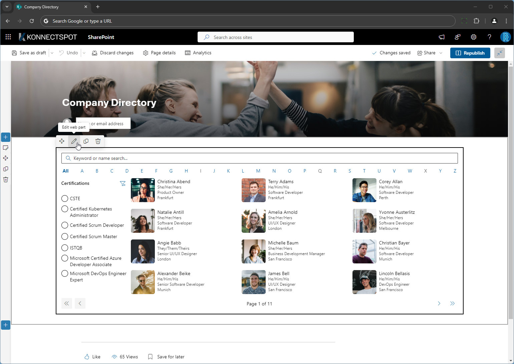Delete the web part with the trash icon

tap(98, 141)
